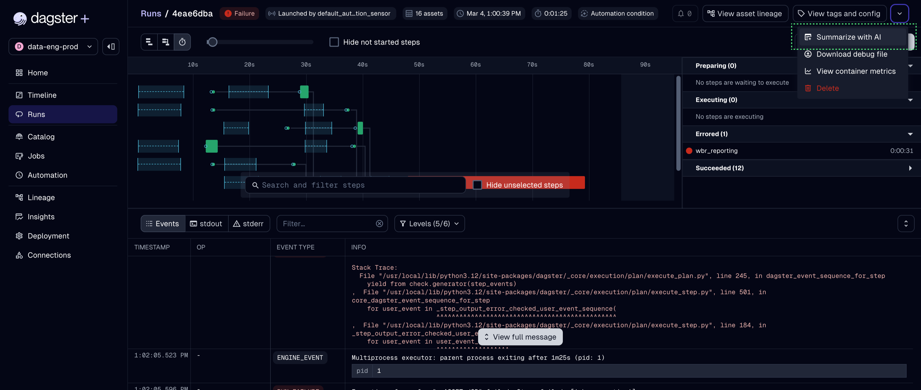Activate the stopwatch duration view icon
Viewport: 921px width, 390px height.
click(x=182, y=42)
